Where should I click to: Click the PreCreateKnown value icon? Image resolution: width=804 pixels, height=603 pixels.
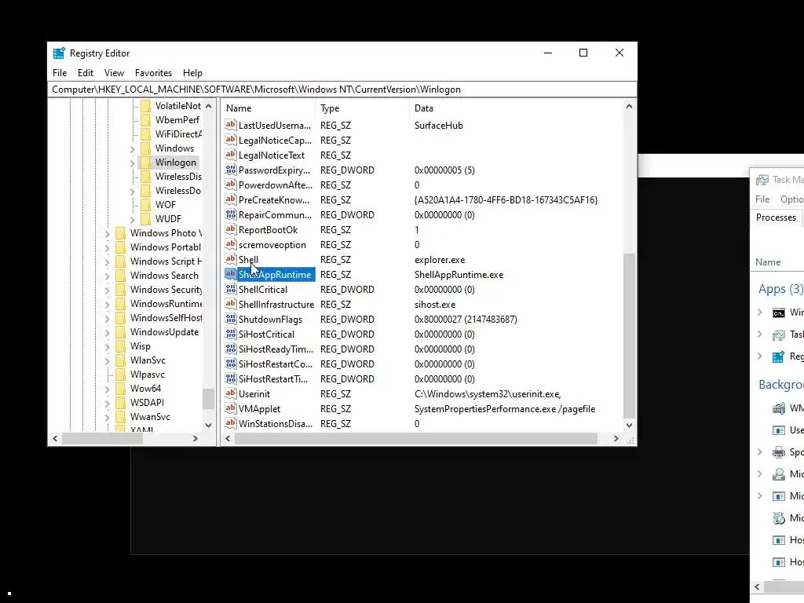(231, 199)
